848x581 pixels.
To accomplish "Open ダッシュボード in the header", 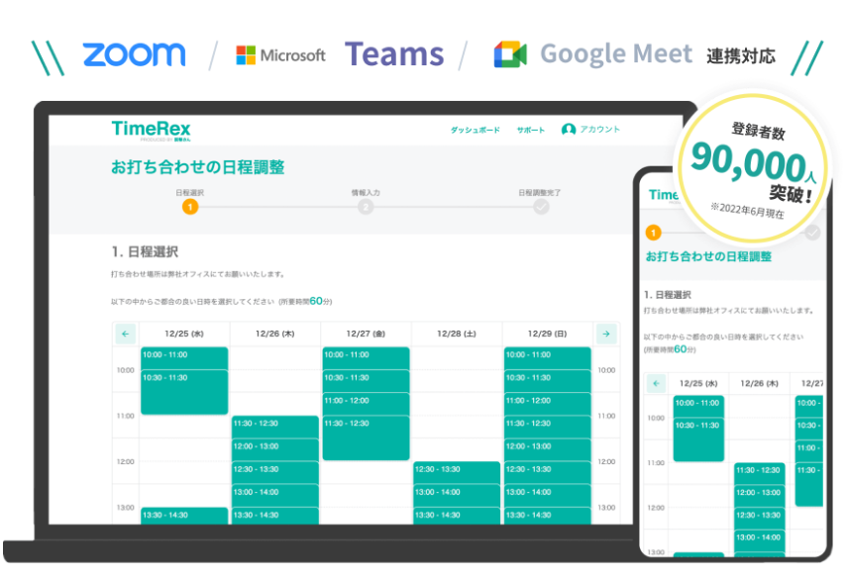I will [476, 131].
